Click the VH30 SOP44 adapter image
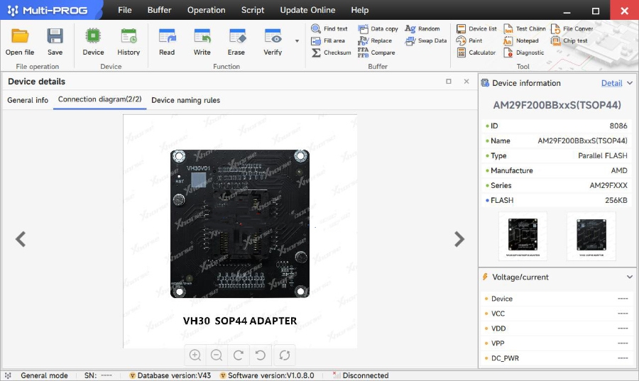The image size is (639, 381). click(240, 231)
